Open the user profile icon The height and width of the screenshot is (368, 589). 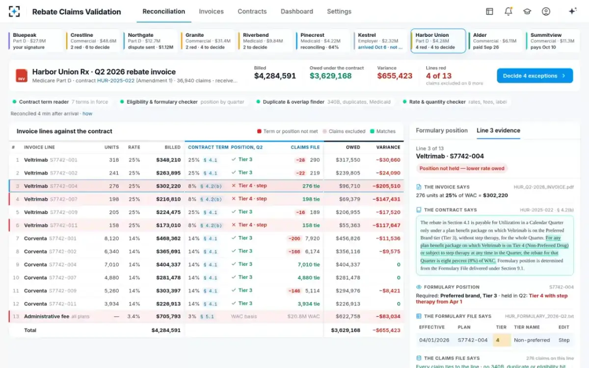click(x=546, y=11)
